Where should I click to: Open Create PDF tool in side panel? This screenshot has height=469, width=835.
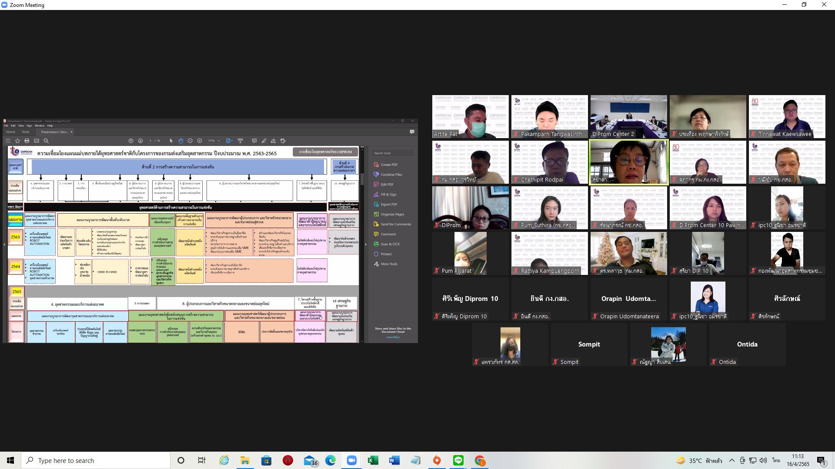tap(386, 165)
